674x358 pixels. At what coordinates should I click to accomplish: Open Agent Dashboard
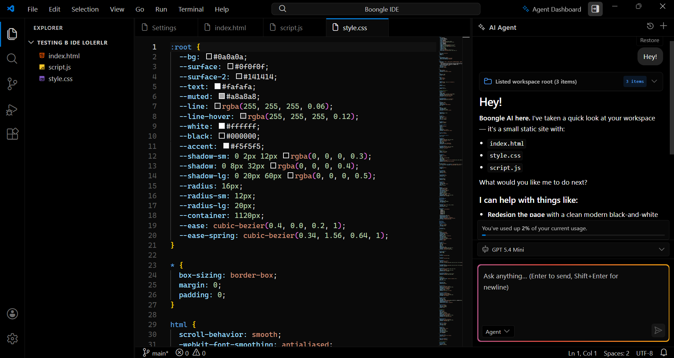(x=552, y=9)
